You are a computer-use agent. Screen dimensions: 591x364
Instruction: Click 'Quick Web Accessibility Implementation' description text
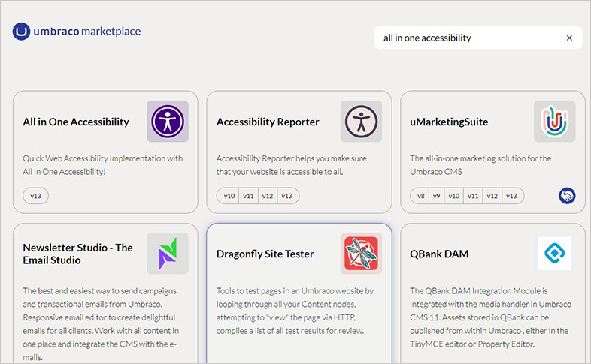coord(103,165)
